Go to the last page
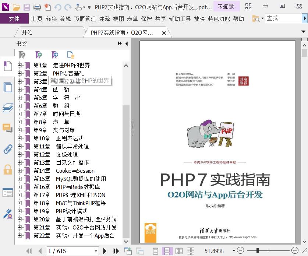Image resolution: width=308 pixels, height=256 pixels. coord(116,251)
